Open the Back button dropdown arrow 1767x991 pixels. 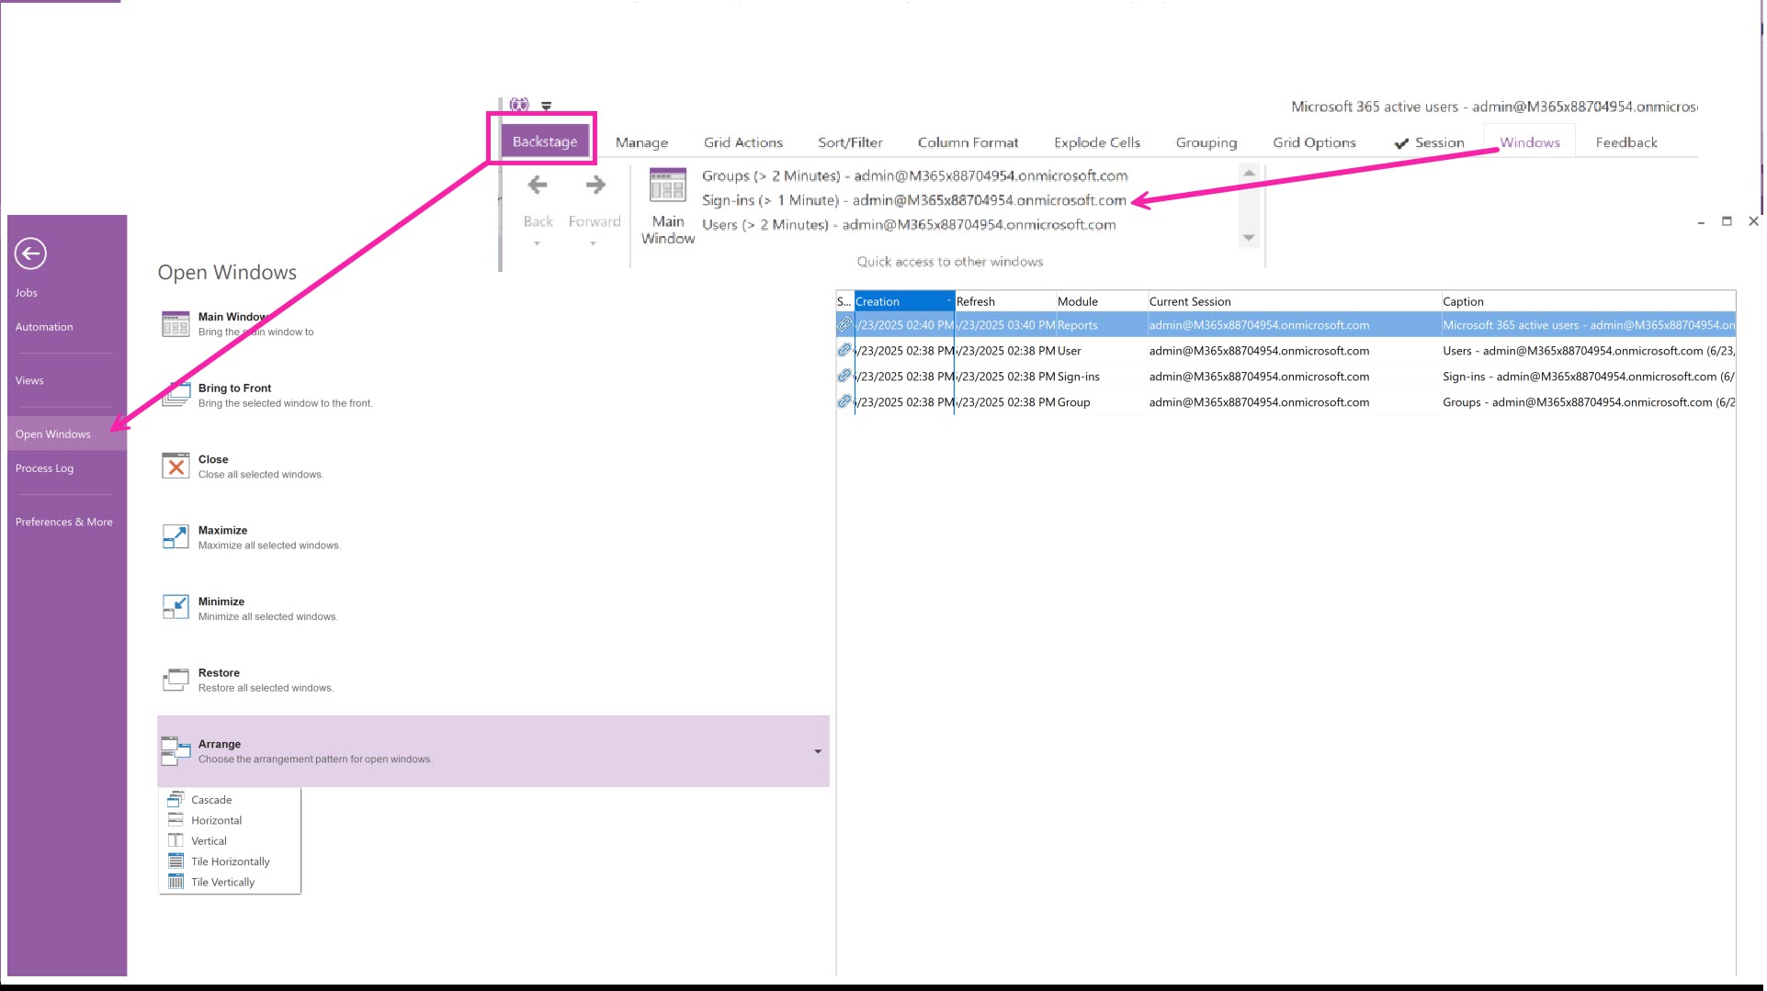point(538,244)
